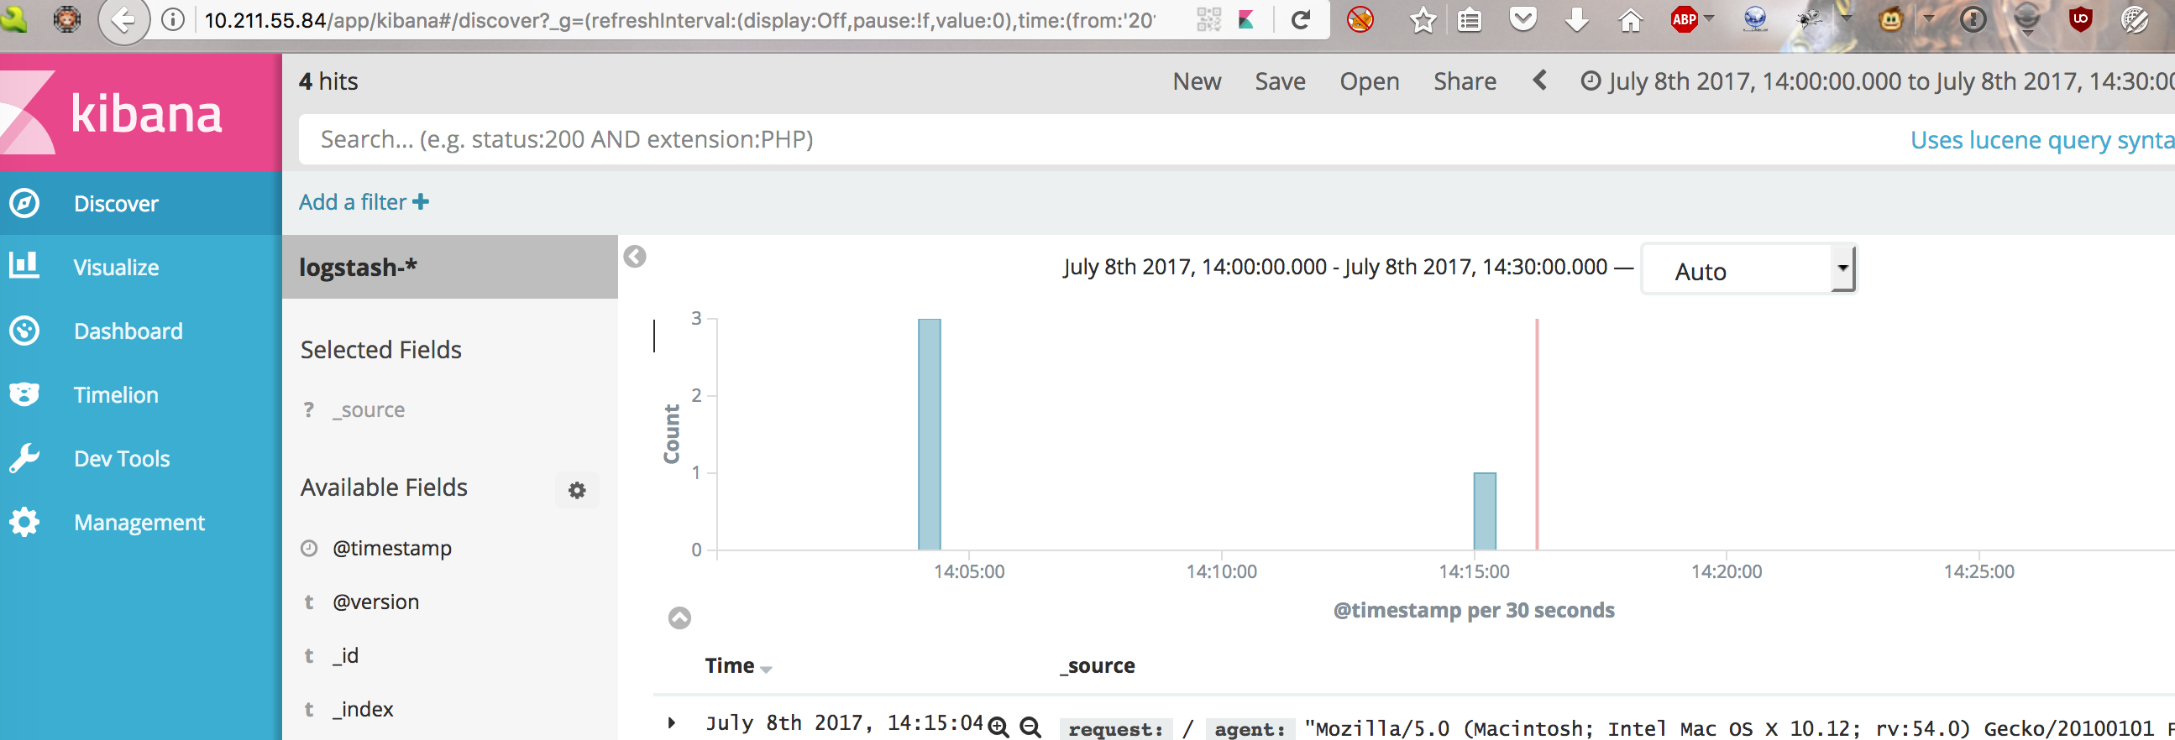Click New in the Discover top menu

point(1197,81)
